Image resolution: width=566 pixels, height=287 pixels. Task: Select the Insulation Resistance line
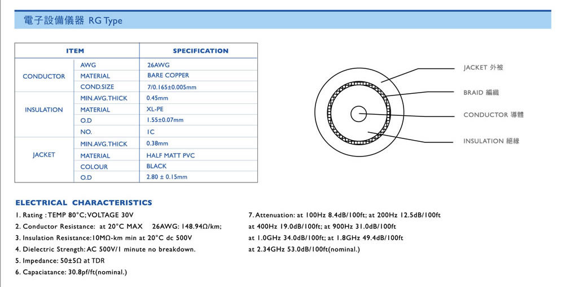(x=104, y=238)
